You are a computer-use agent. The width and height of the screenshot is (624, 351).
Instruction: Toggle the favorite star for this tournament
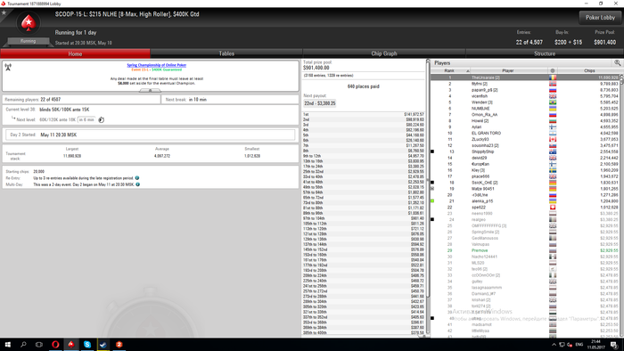(x=4, y=12)
